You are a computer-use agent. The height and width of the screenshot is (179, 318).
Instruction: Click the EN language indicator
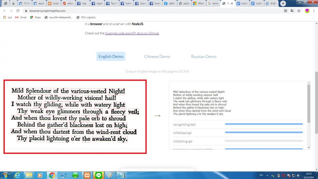pyautogui.click(x=261, y=175)
